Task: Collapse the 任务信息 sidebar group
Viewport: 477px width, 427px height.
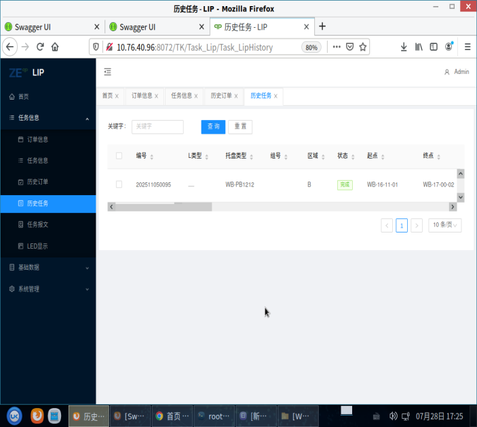Action: tap(48, 118)
